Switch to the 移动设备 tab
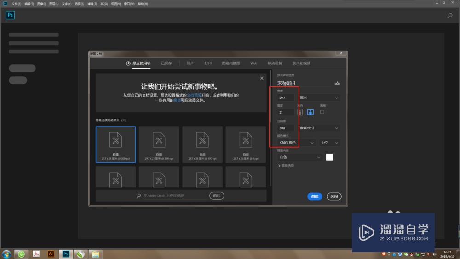The image size is (460, 259). pyautogui.click(x=275, y=63)
